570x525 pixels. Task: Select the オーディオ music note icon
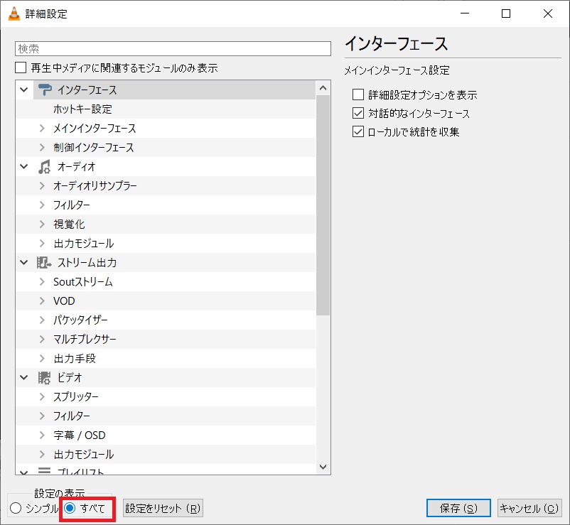pos(44,166)
